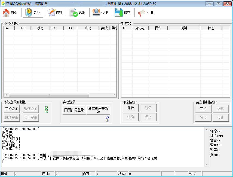The image size is (233, 177).
Task: Click 账号 count field in status bar
Action: click(x=27, y=174)
